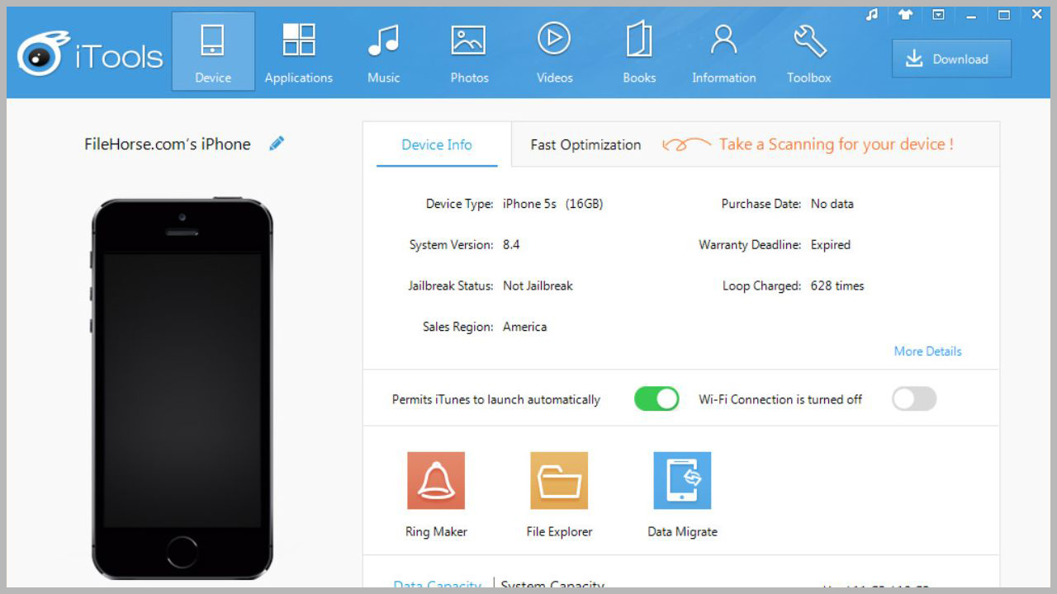Edit the iPhone name with pencil icon
Viewport: 1057px width, 594px height.
(277, 144)
